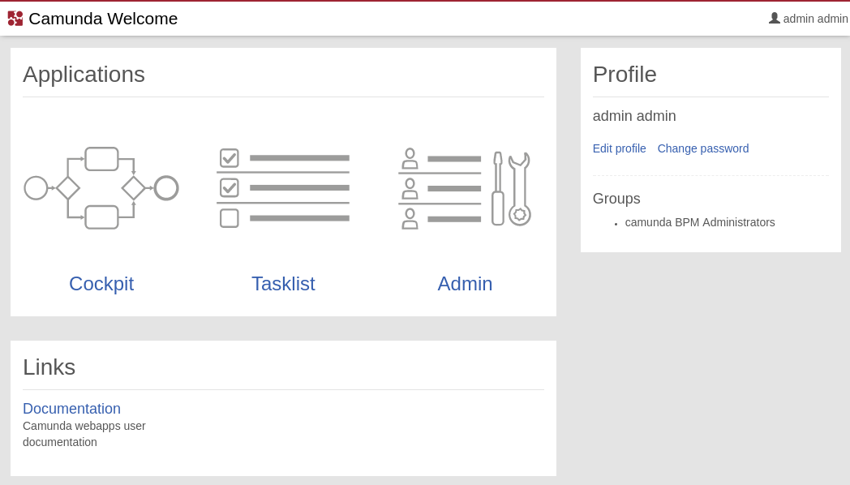Click the Camunda Welcome header title

(103, 19)
